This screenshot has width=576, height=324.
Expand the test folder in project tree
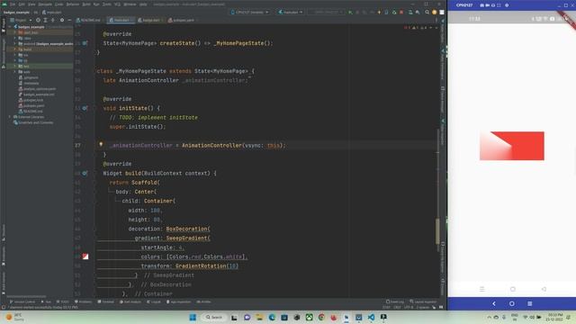(14, 66)
